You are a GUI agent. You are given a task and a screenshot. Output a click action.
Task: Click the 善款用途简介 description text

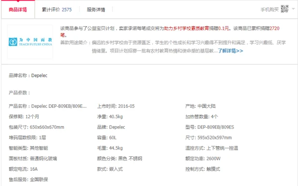tap(173, 46)
